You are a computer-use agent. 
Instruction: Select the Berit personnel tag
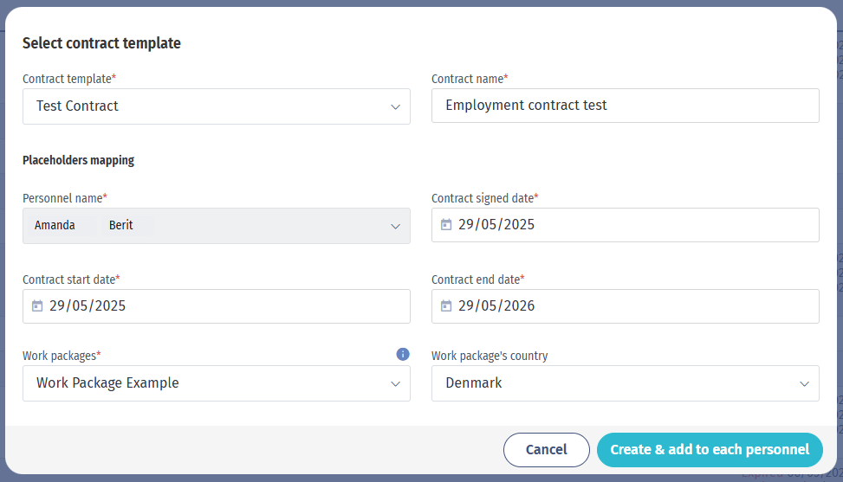click(x=121, y=226)
